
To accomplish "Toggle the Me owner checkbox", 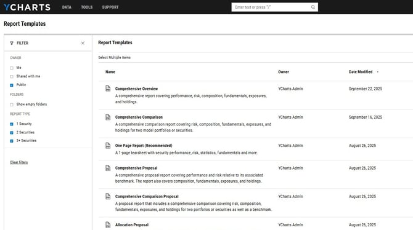I will pyautogui.click(x=12, y=68).
